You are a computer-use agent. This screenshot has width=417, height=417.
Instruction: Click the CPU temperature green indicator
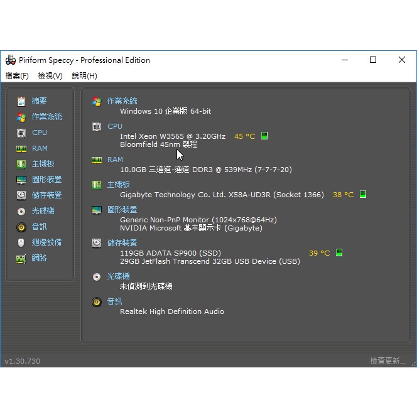(x=264, y=136)
